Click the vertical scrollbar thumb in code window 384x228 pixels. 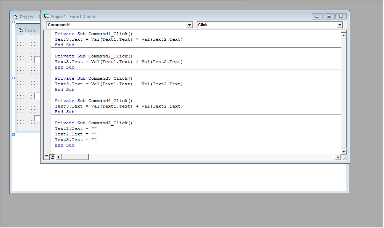(x=343, y=93)
